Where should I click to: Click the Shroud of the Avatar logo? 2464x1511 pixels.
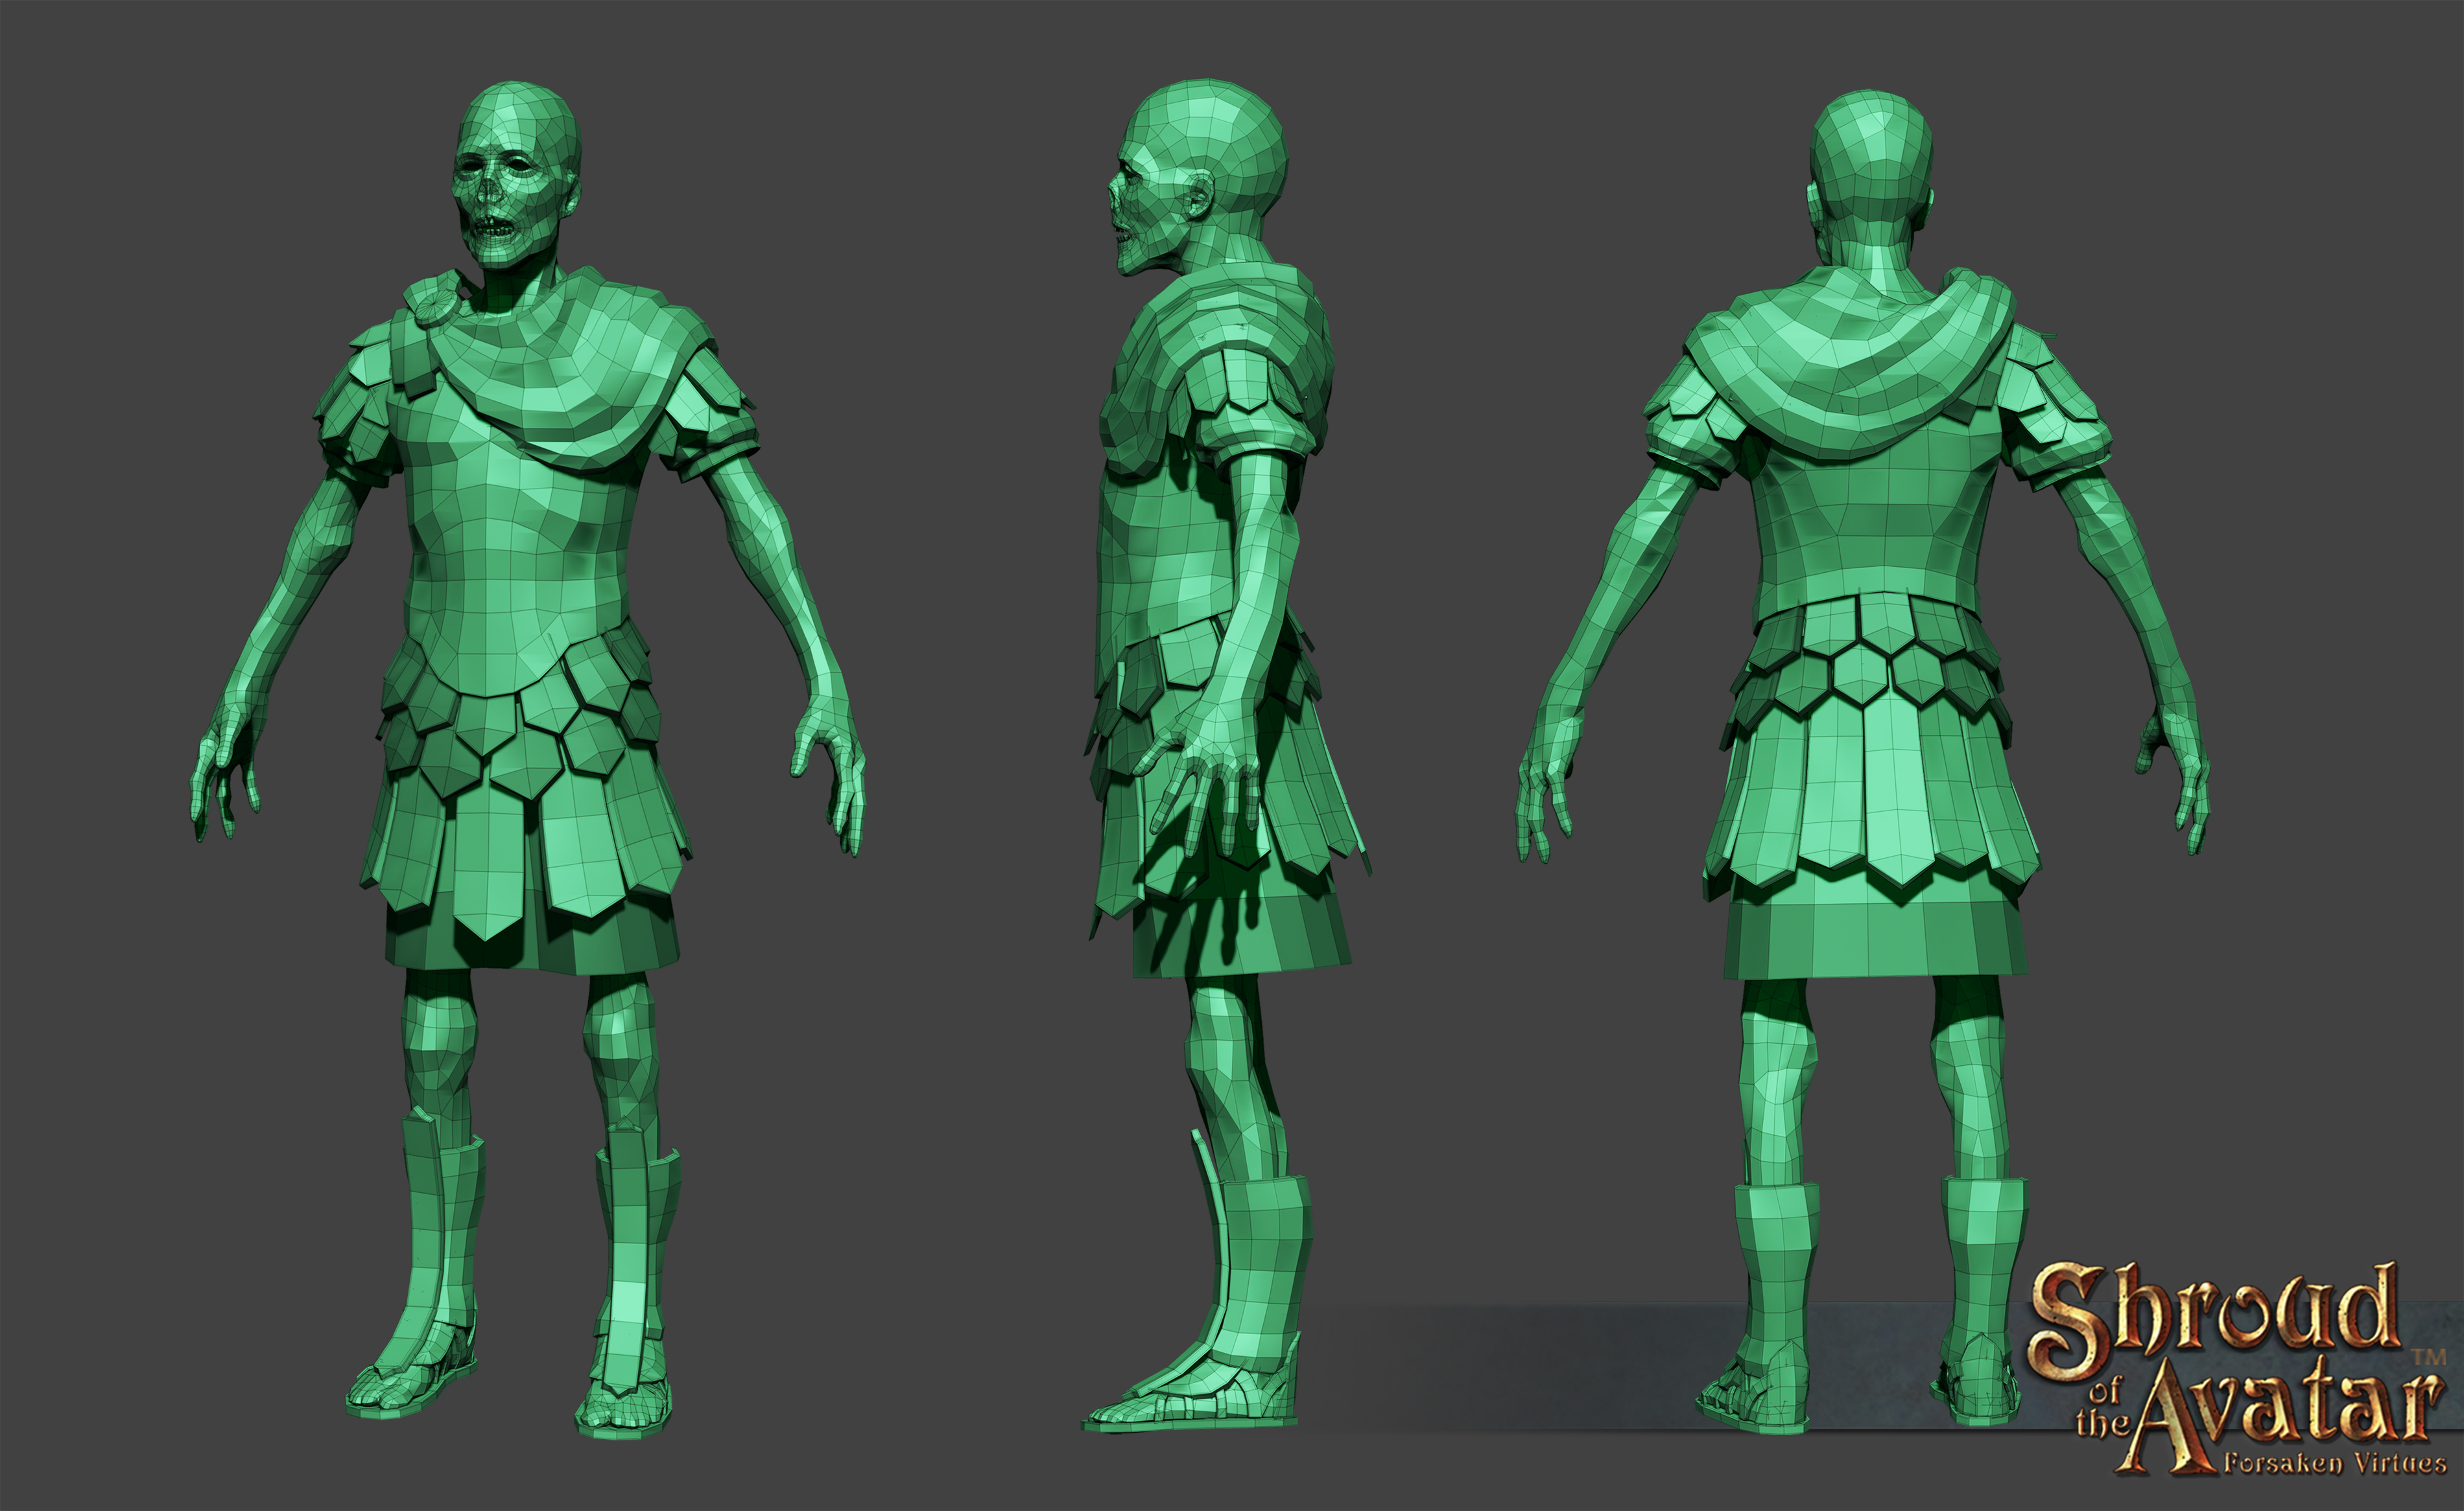tap(2230, 1369)
